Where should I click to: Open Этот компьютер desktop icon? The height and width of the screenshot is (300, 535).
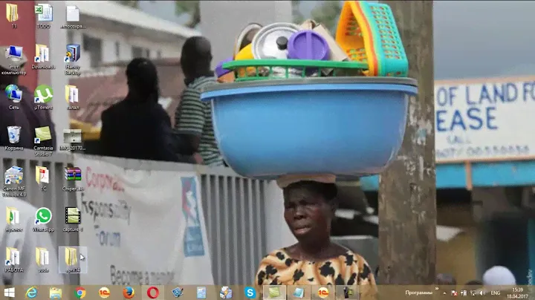pyautogui.click(x=13, y=54)
